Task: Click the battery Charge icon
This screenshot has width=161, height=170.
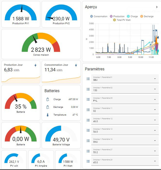Action: 48,99
